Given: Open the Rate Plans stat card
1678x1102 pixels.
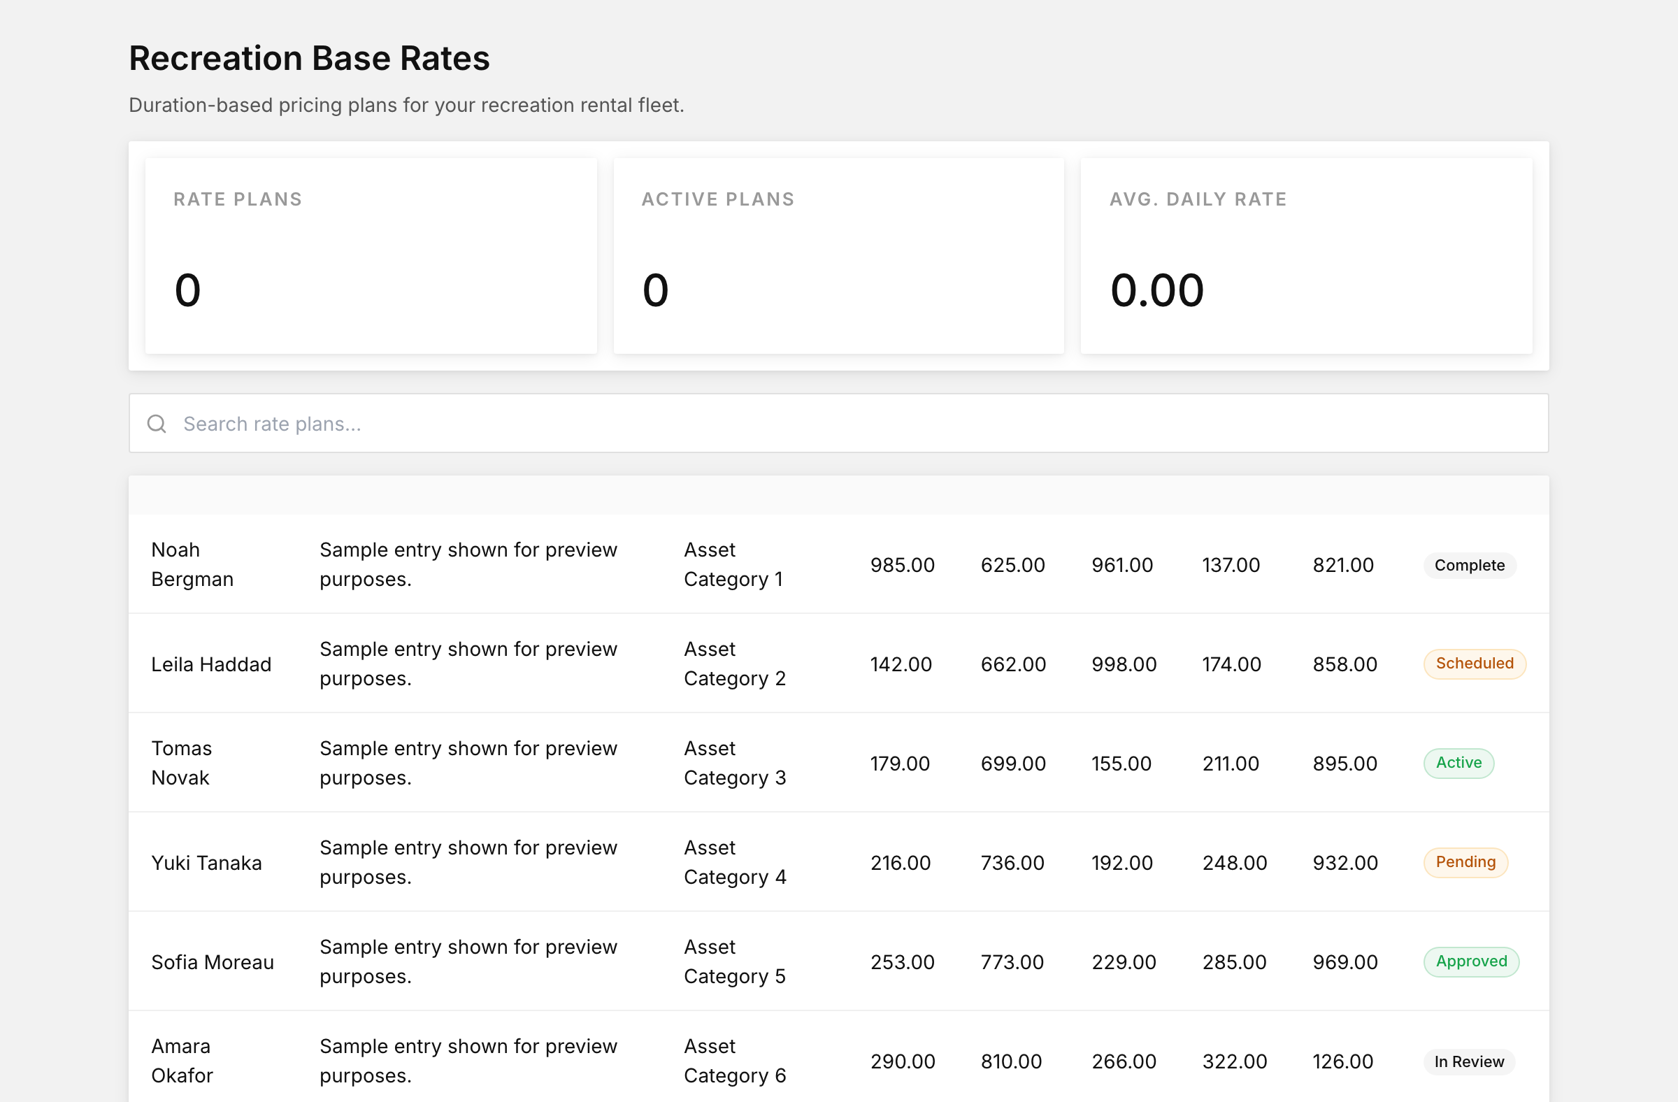Looking at the screenshot, I should tap(371, 256).
